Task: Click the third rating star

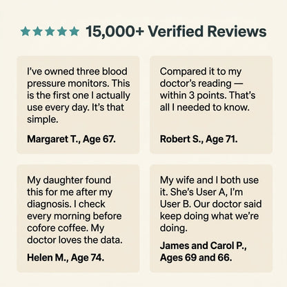Action: (50, 31)
